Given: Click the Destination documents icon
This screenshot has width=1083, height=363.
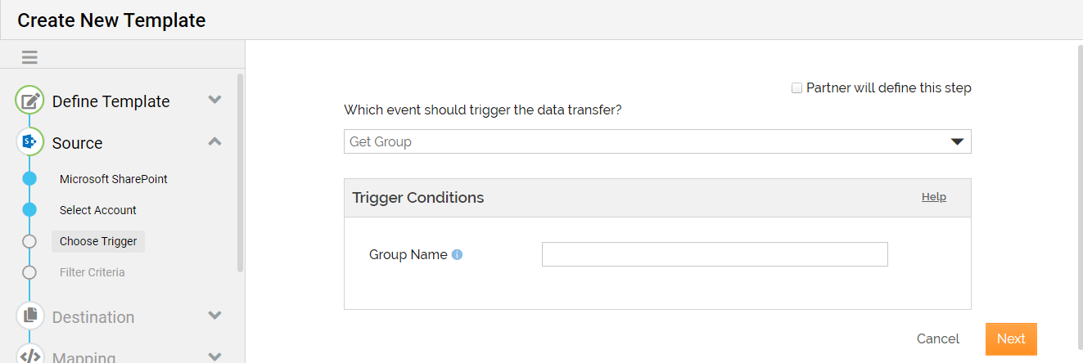Looking at the screenshot, I should pyautogui.click(x=29, y=316).
